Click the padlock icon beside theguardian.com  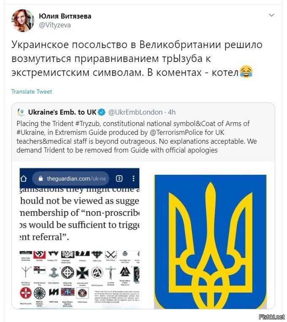click(41, 178)
